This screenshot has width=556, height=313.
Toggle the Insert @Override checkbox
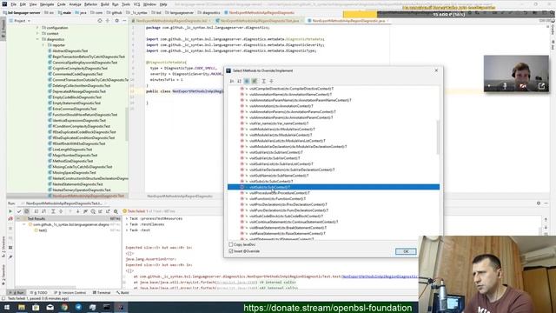click(x=231, y=251)
